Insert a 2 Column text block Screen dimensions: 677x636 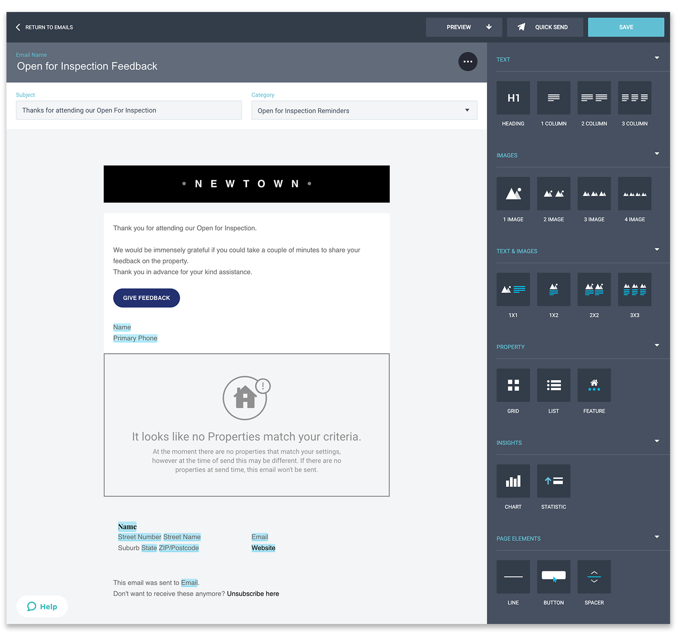coord(594,98)
